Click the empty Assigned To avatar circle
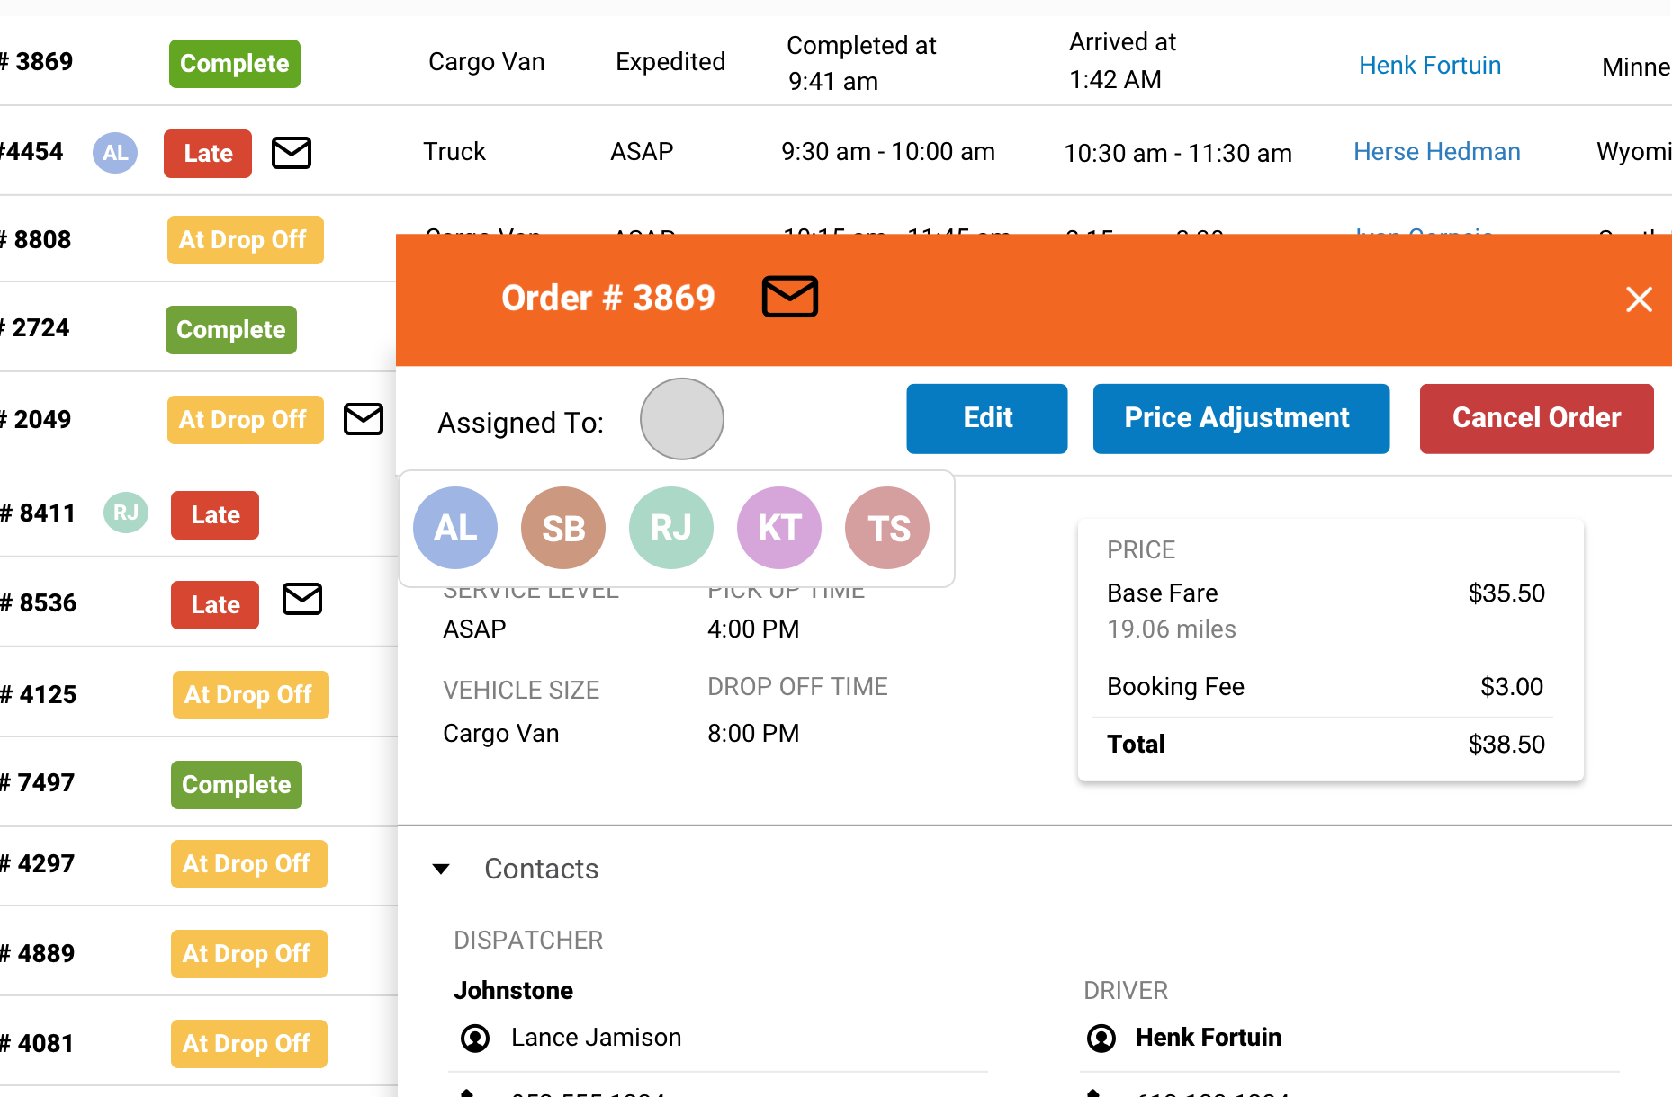1672x1097 pixels. pos(682,419)
